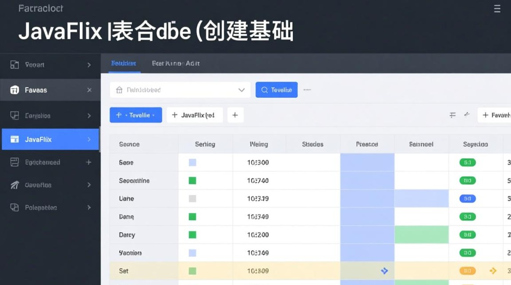Open the Tevellie dropdown button

click(136, 115)
